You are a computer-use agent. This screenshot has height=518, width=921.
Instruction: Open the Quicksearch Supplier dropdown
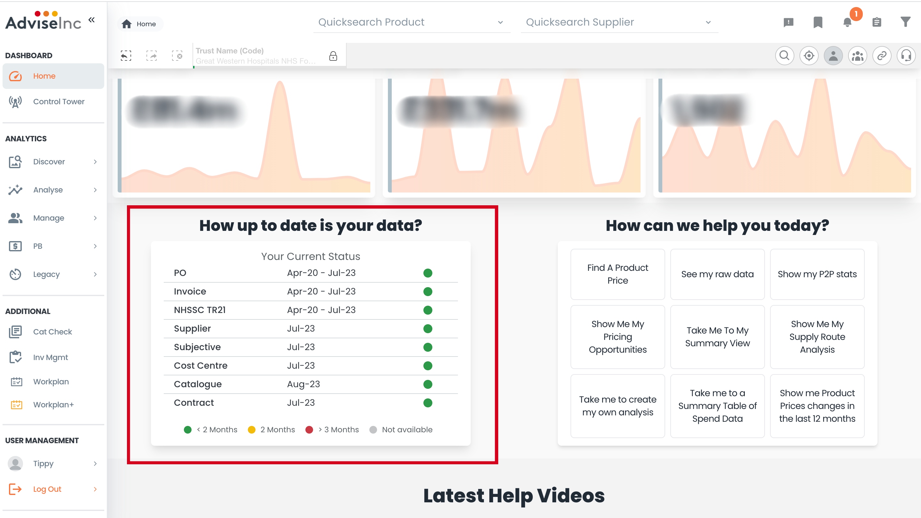[619, 22]
